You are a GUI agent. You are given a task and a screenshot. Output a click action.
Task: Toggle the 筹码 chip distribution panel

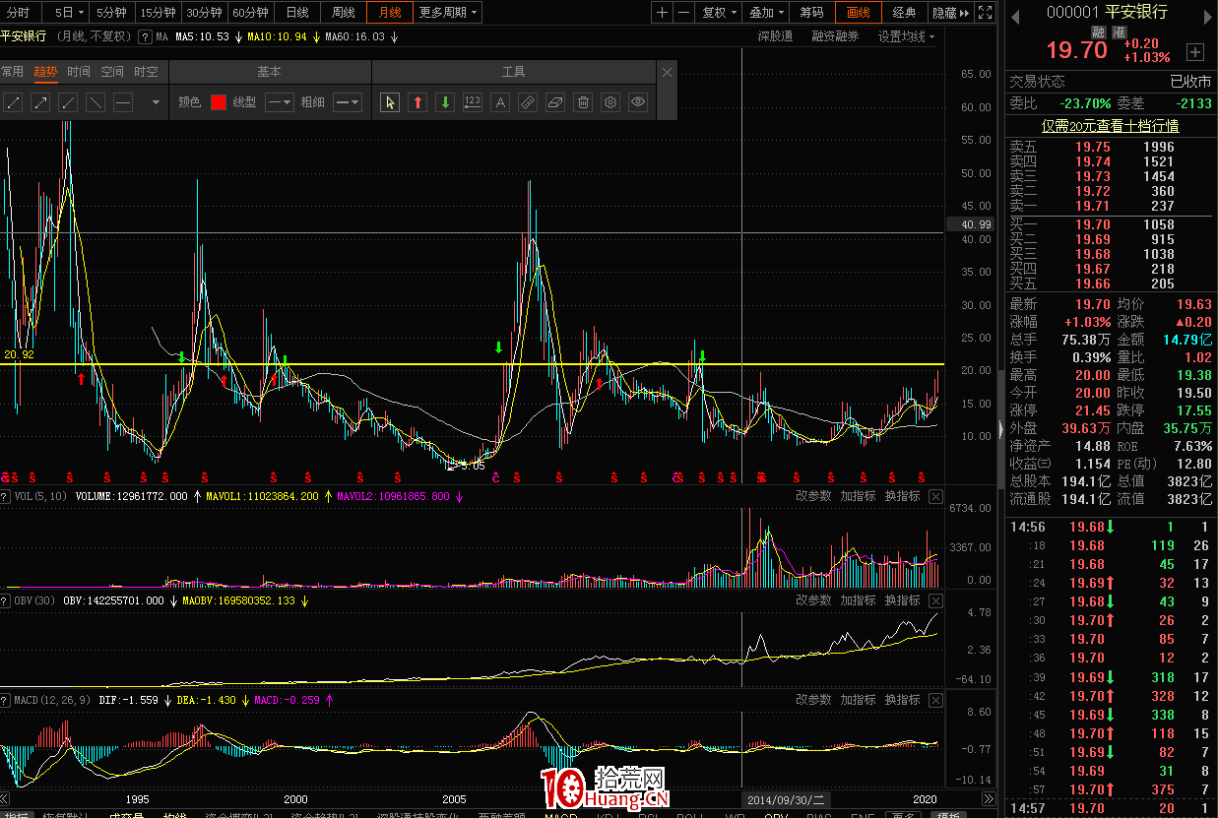[812, 12]
